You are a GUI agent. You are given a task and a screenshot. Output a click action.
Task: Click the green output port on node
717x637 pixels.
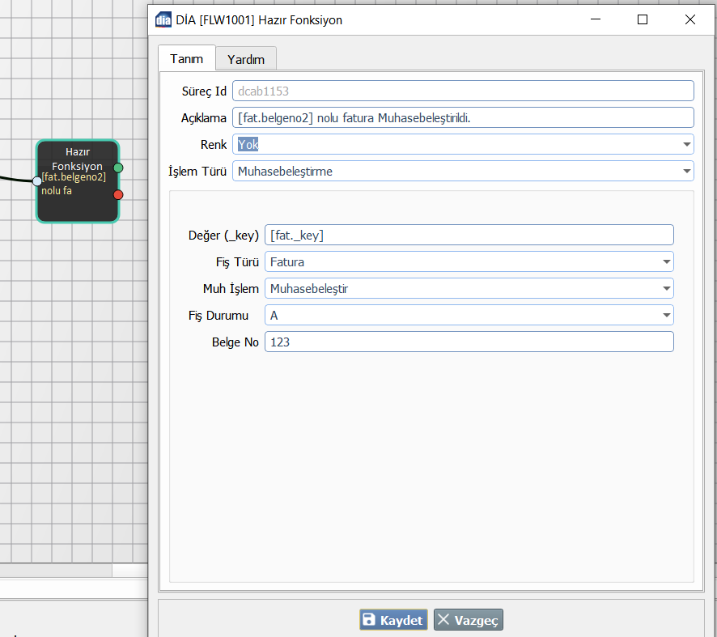point(118,168)
